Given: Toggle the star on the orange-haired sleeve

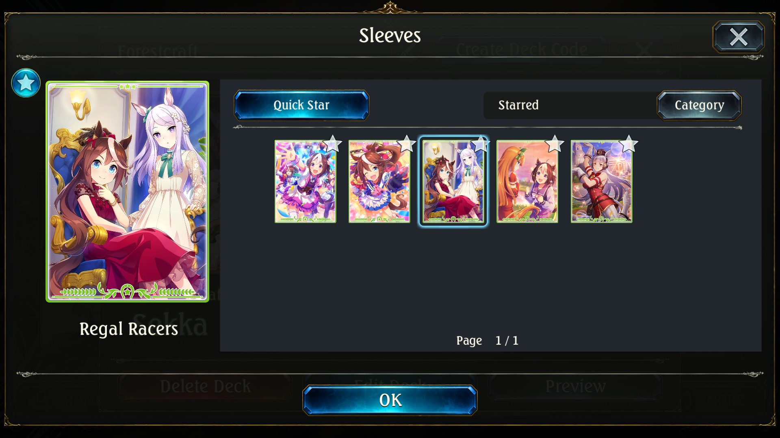Looking at the screenshot, I should point(555,144).
